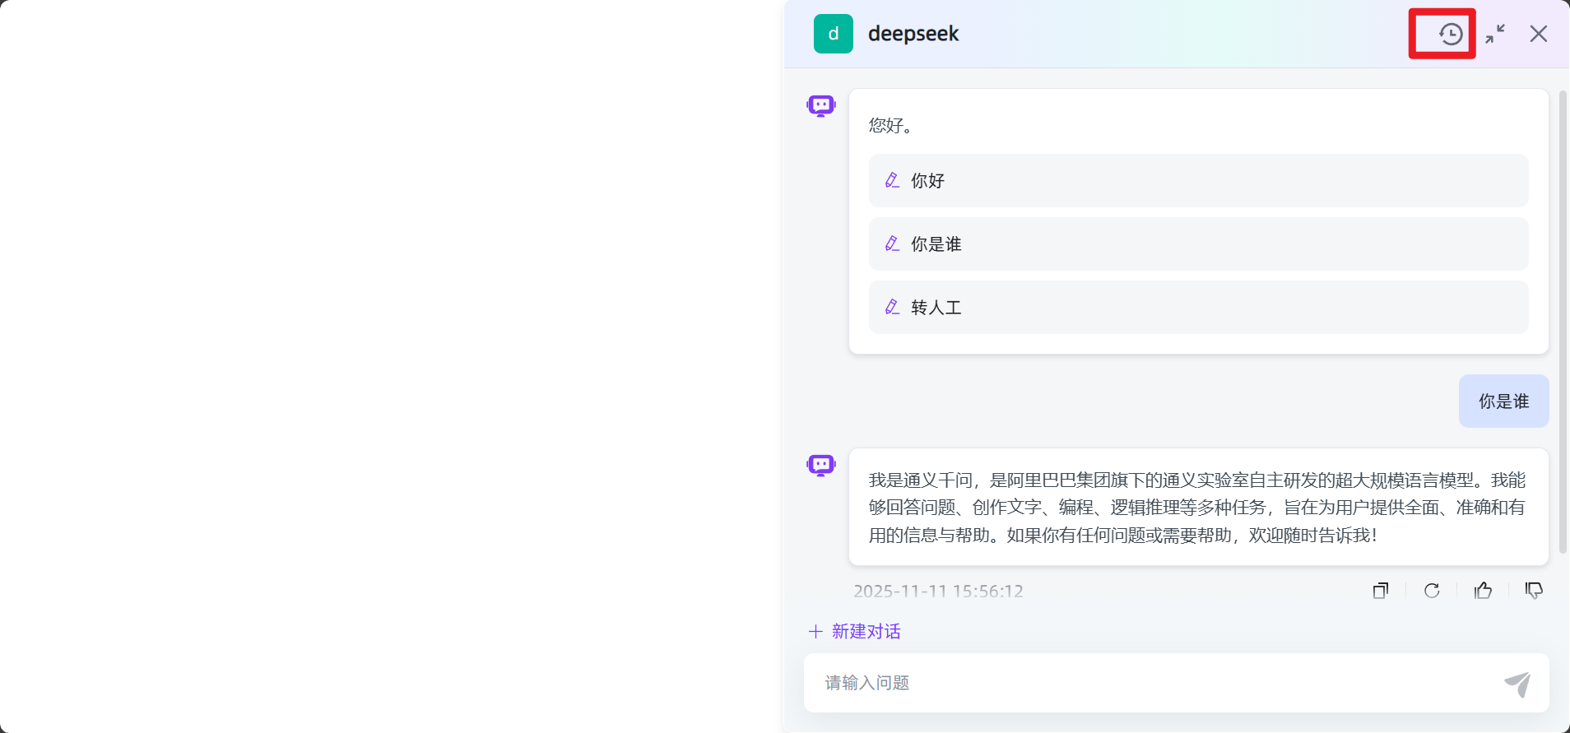Click the reply timestamp 2025-11-11 15:56:12
Screen dimensions: 1570x733
coord(938,591)
